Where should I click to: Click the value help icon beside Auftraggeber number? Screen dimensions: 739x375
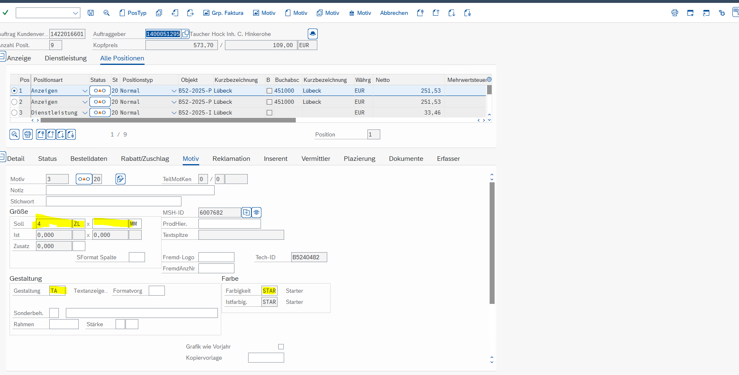pos(186,34)
